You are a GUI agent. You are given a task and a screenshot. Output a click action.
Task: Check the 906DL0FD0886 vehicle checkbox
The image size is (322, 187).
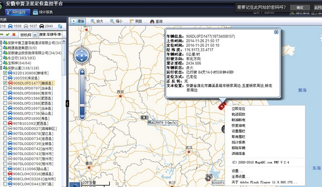[5, 93]
